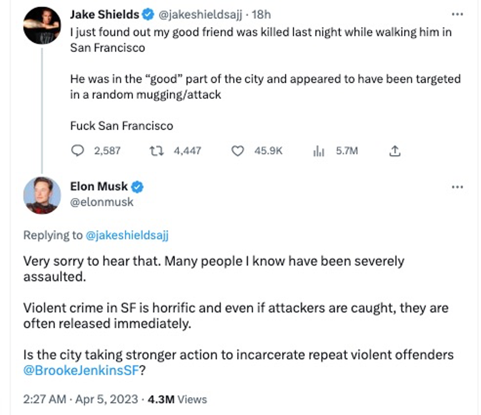This screenshot has width=481, height=415.
Task: Open more options menu on Elon Musk's reply
Action: (x=457, y=187)
